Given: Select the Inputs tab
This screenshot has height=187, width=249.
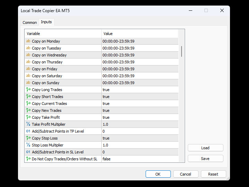Looking at the screenshot, I should click(x=46, y=22).
